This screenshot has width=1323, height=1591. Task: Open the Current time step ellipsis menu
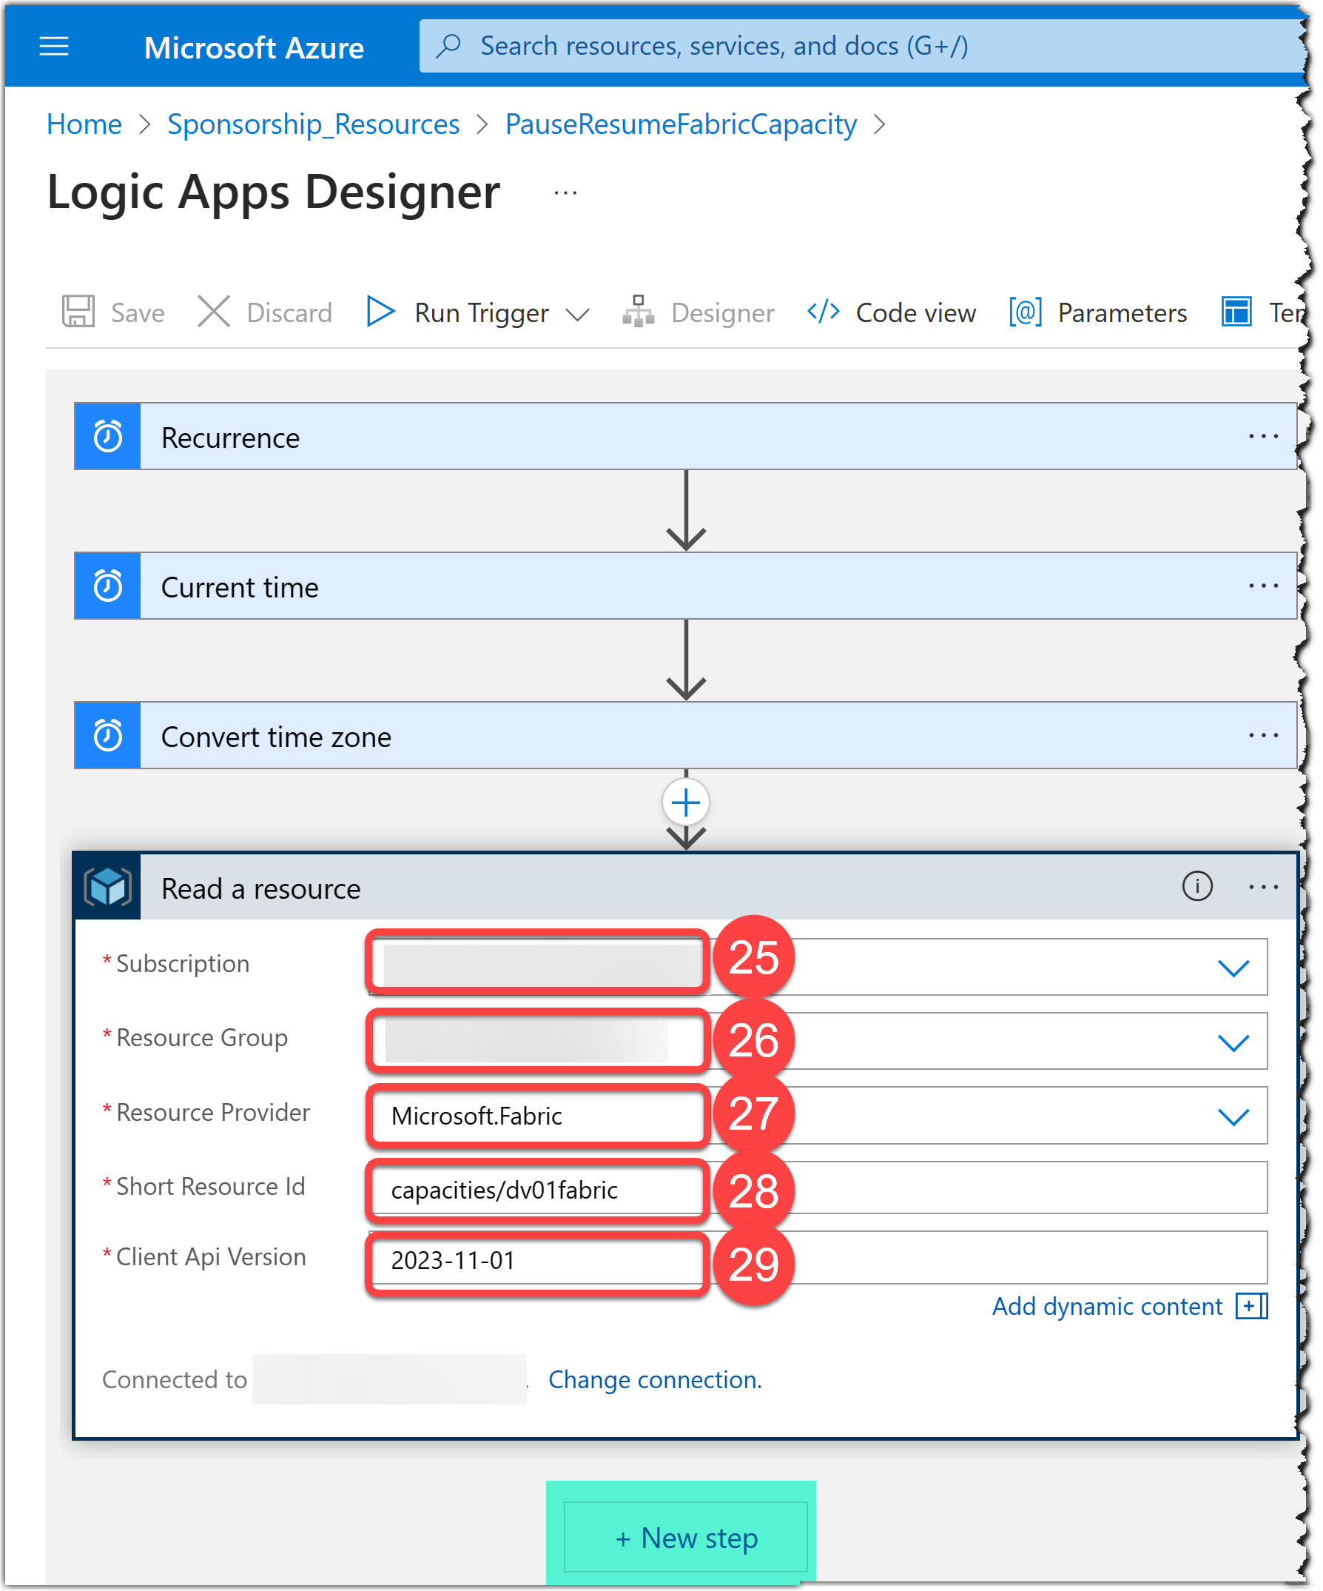coord(1263,586)
